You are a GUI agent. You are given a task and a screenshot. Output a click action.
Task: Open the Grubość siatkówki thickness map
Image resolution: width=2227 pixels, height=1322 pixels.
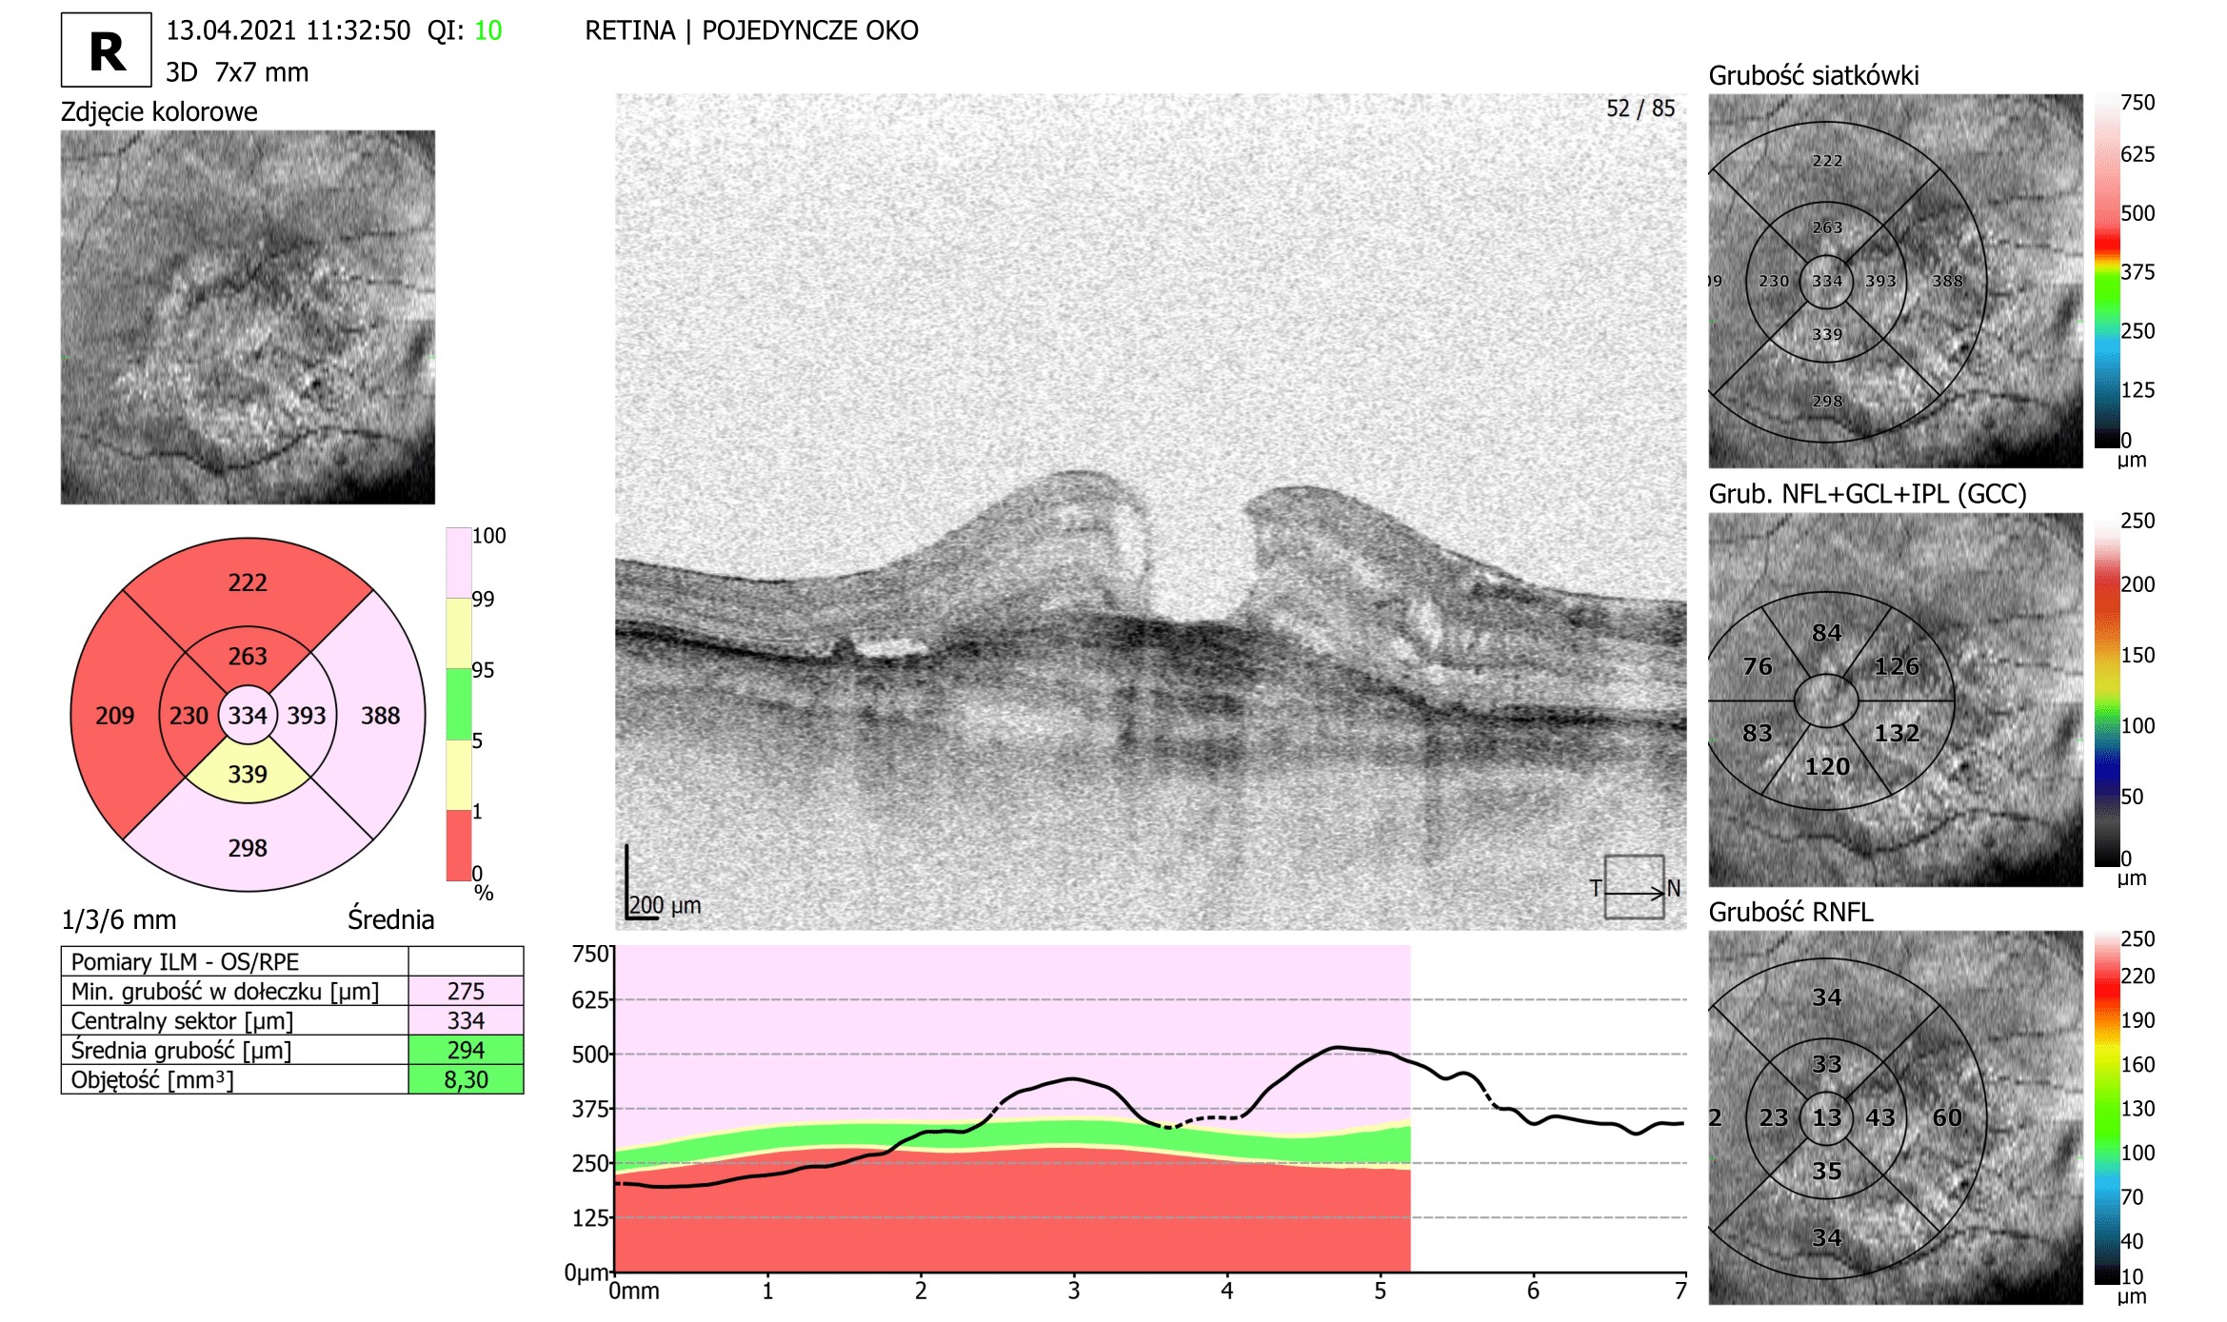[x=1895, y=281]
